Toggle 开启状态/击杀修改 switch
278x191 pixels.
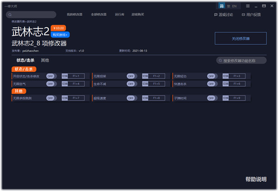click(51, 76)
